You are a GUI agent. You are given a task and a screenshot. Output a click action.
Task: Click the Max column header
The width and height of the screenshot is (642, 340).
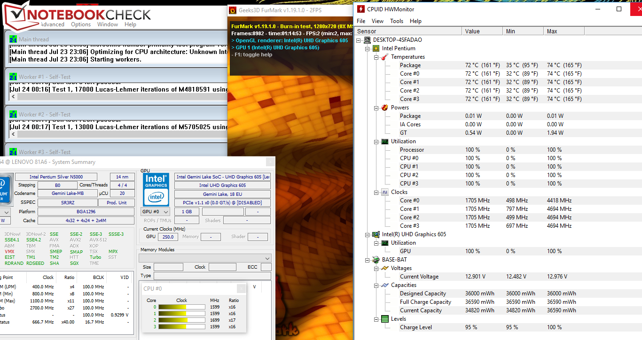pos(564,31)
